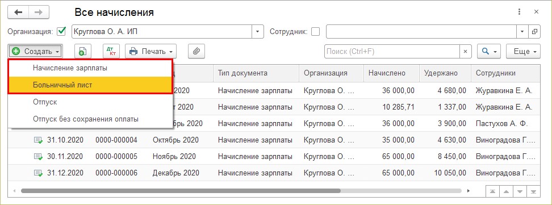This screenshot has height=205, width=552.
Task: Choose Отпуск без сохранения оплаты
Action: pyautogui.click(x=90, y=119)
